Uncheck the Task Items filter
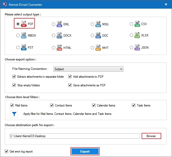The height and width of the screenshot is (157, 172). 134,105
